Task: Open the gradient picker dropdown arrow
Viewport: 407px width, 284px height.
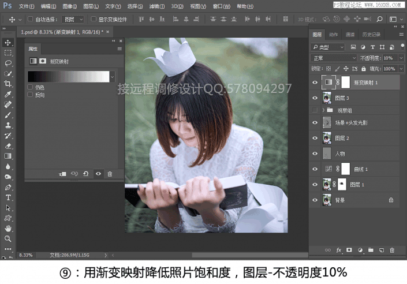Action: (112, 76)
